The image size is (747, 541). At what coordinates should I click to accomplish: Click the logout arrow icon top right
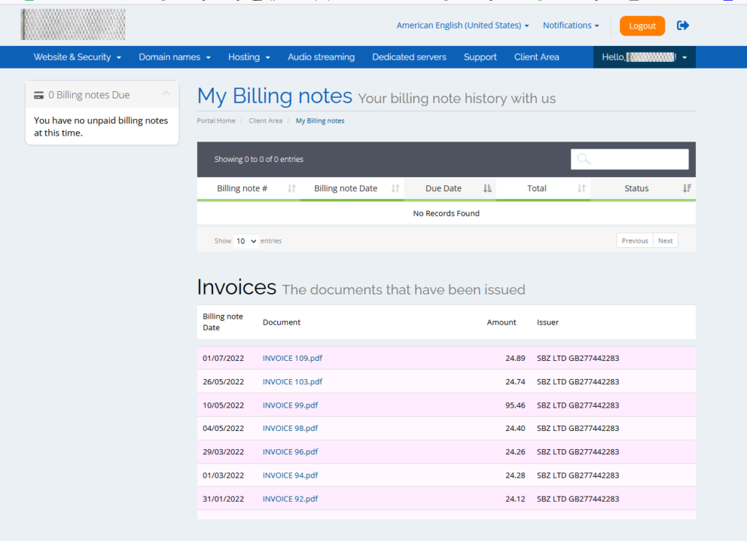click(683, 25)
